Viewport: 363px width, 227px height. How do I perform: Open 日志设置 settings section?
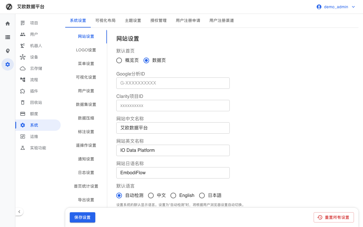(86, 173)
